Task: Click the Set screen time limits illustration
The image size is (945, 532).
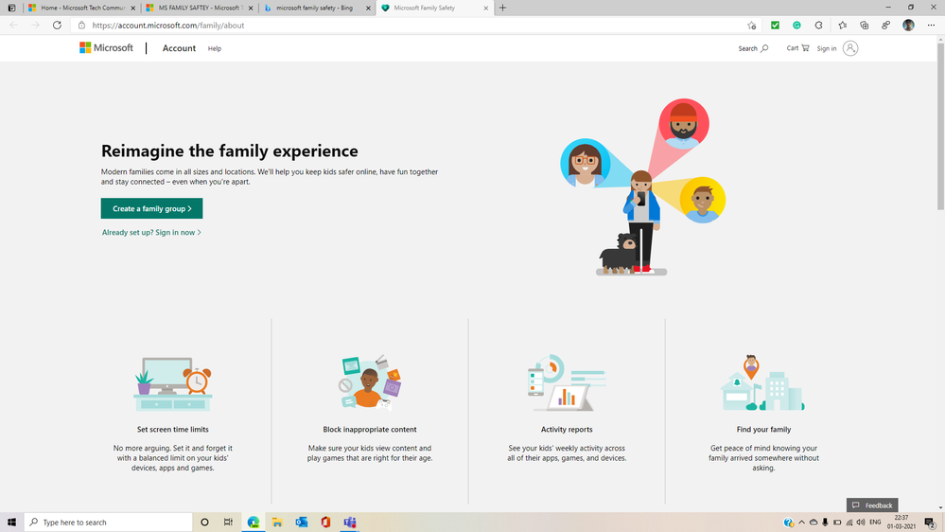Action: tap(173, 383)
